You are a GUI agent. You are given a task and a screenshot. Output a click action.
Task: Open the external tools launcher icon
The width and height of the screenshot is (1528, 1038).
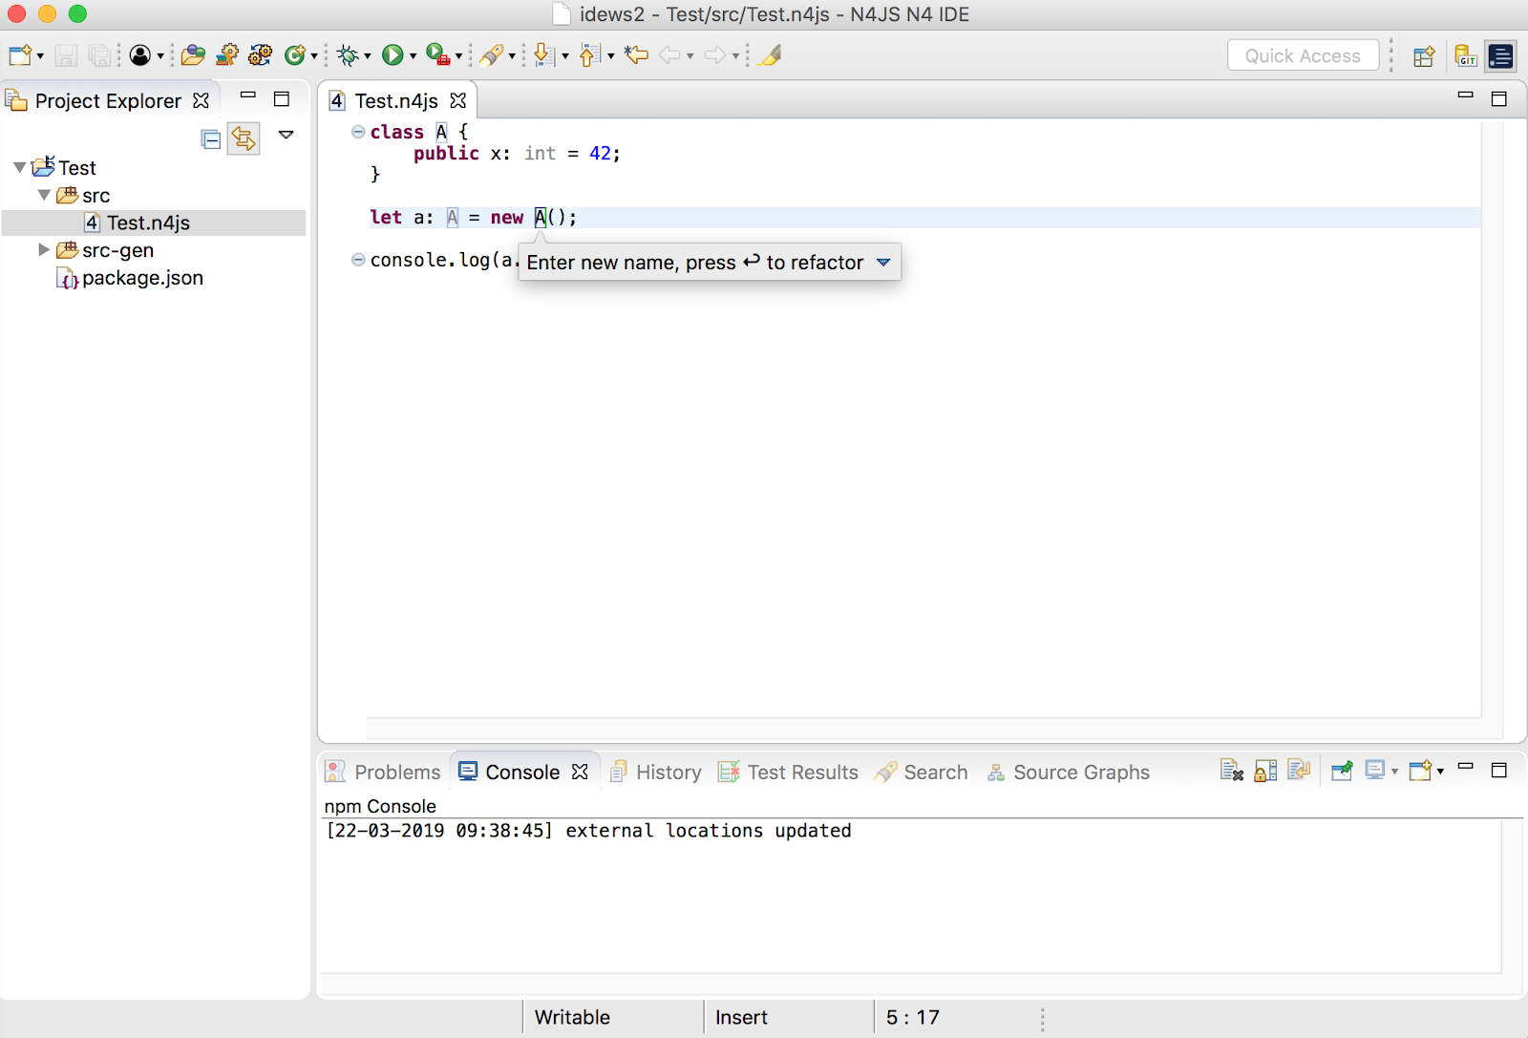(x=438, y=54)
